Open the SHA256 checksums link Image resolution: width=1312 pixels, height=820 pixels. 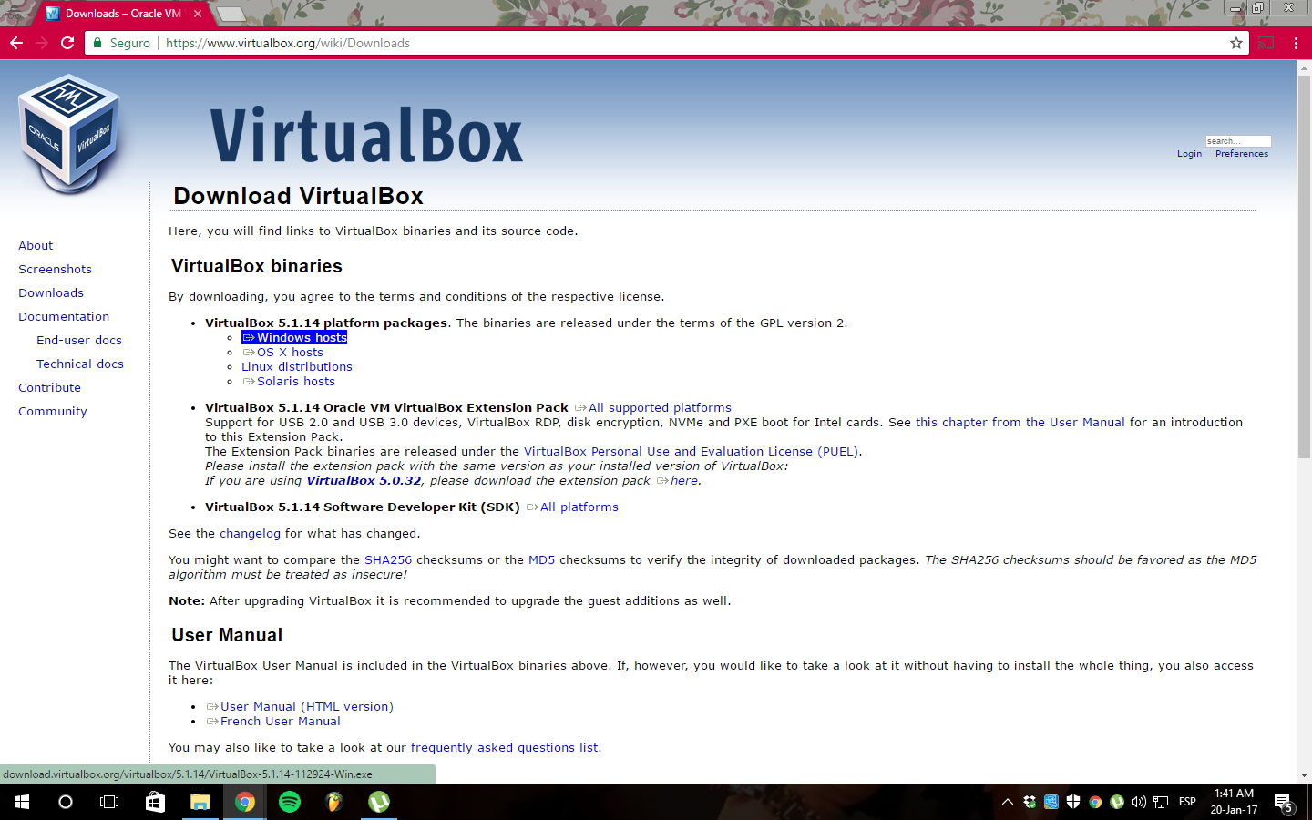388,559
